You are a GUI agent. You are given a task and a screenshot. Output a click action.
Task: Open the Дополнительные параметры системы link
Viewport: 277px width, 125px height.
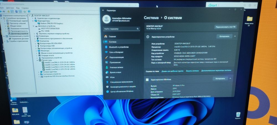(216, 71)
